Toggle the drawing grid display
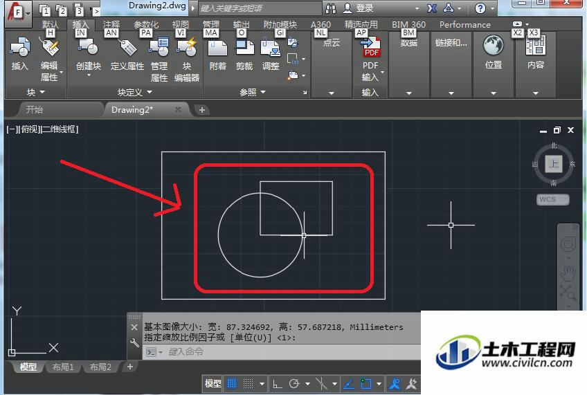 pyautogui.click(x=232, y=383)
